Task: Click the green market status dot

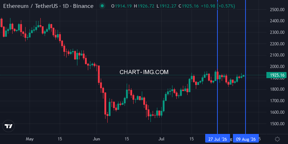Action: tap(102, 6)
